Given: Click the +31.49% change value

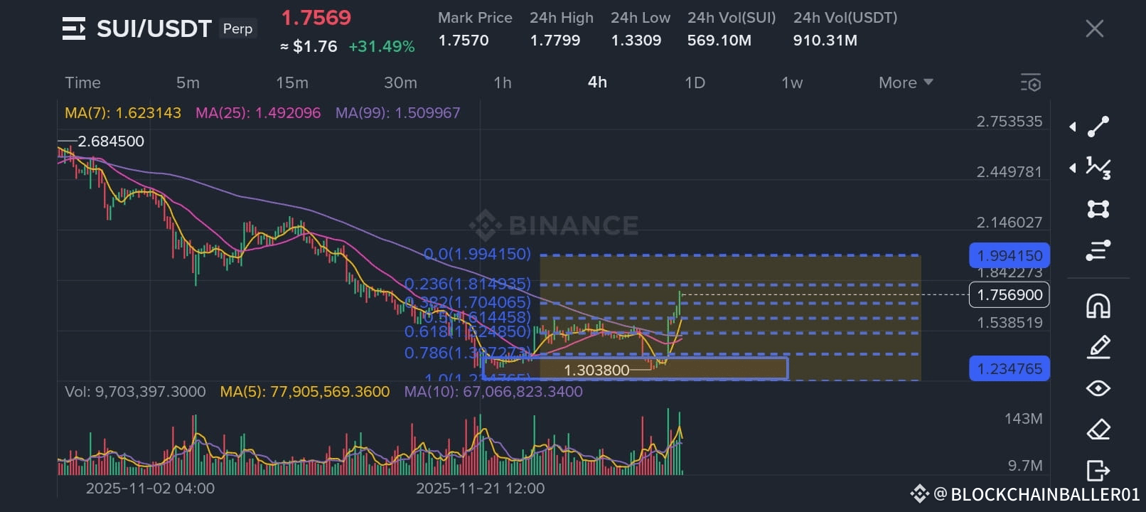Looking at the screenshot, I should point(382,46).
